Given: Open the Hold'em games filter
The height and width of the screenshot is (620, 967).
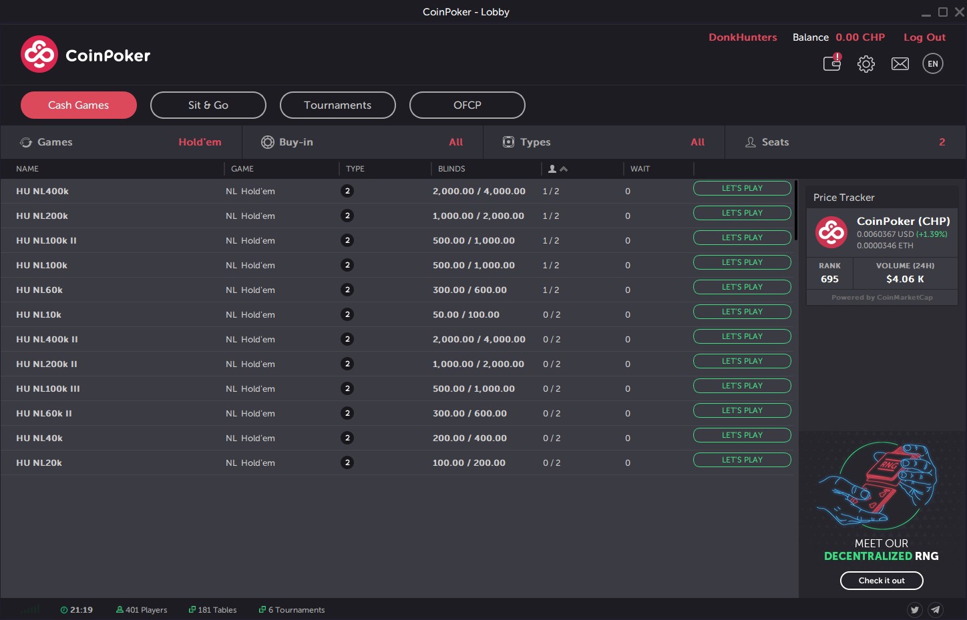Looking at the screenshot, I should tap(198, 142).
